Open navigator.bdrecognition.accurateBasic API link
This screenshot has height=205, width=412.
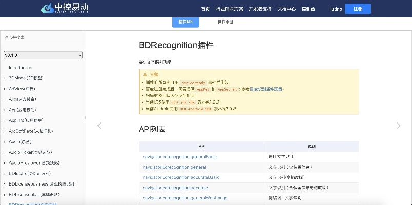[x=181, y=177]
